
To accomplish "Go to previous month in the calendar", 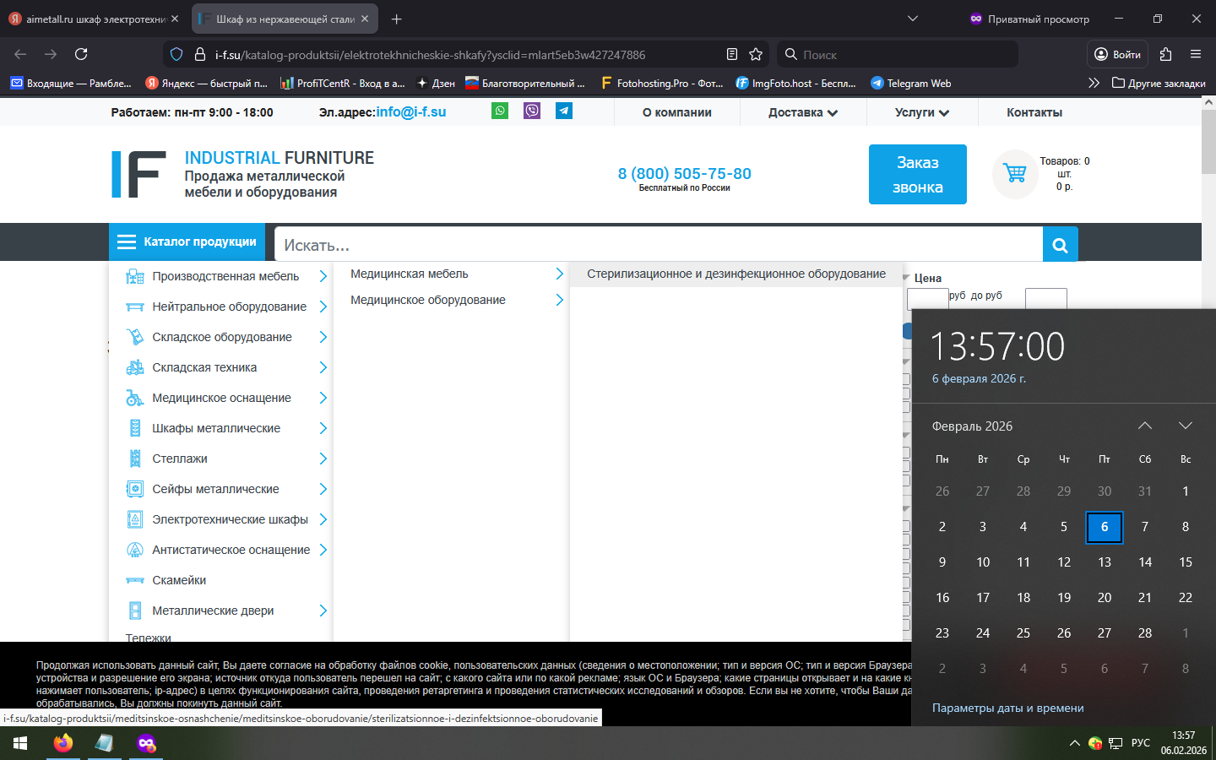I will [x=1144, y=426].
